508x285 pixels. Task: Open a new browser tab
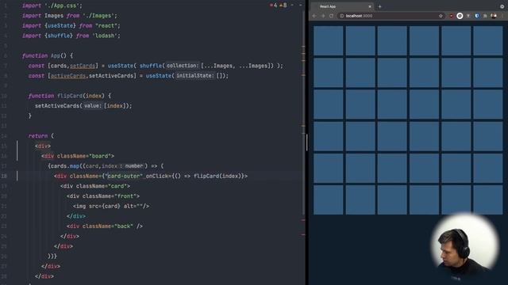379,6
